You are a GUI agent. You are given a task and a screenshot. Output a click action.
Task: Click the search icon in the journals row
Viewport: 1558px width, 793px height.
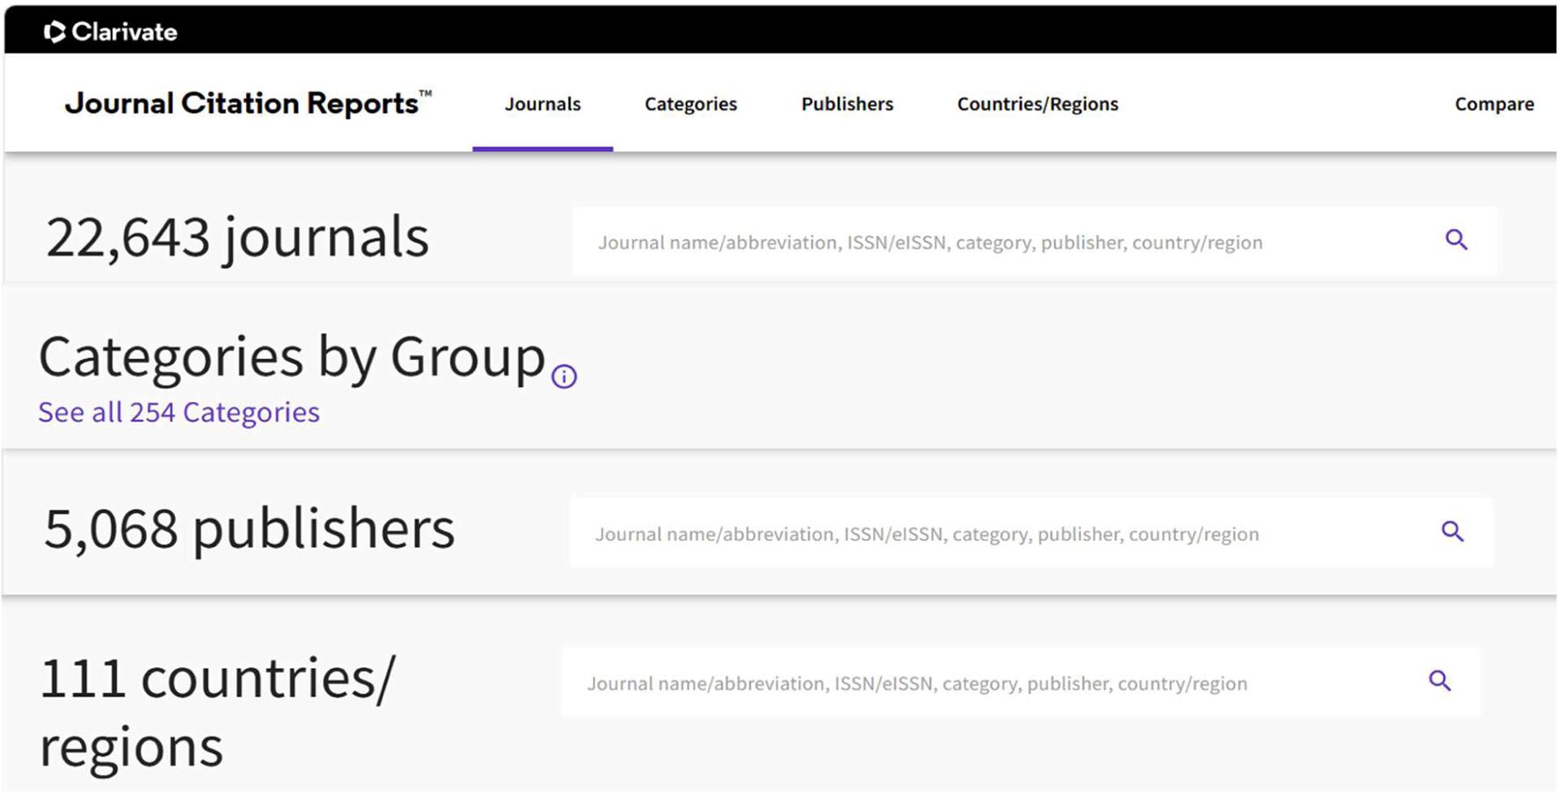point(1456,240)
